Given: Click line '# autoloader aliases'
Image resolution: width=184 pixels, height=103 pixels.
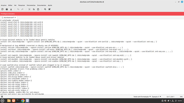Looking at the screenshot, I should (10, 20).
